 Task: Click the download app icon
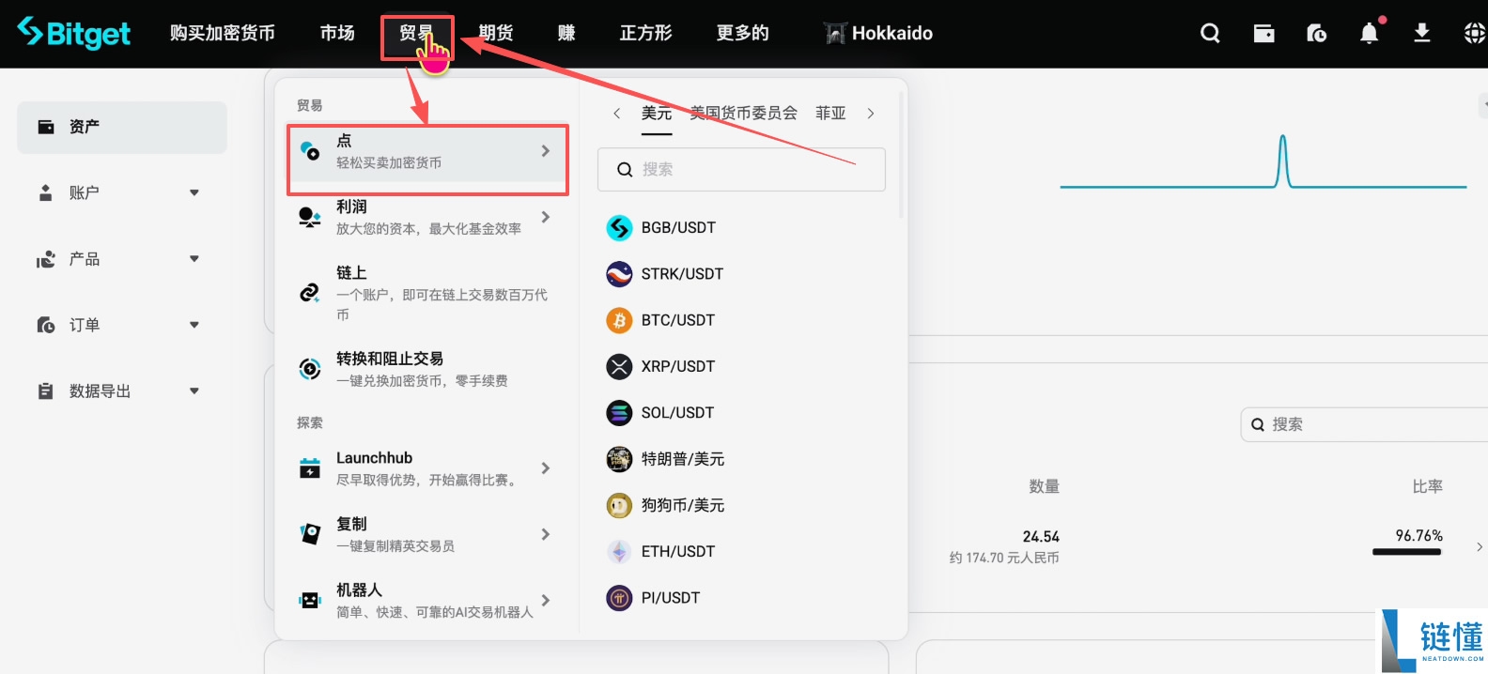pyautogui.click(x=1422, y=33)
